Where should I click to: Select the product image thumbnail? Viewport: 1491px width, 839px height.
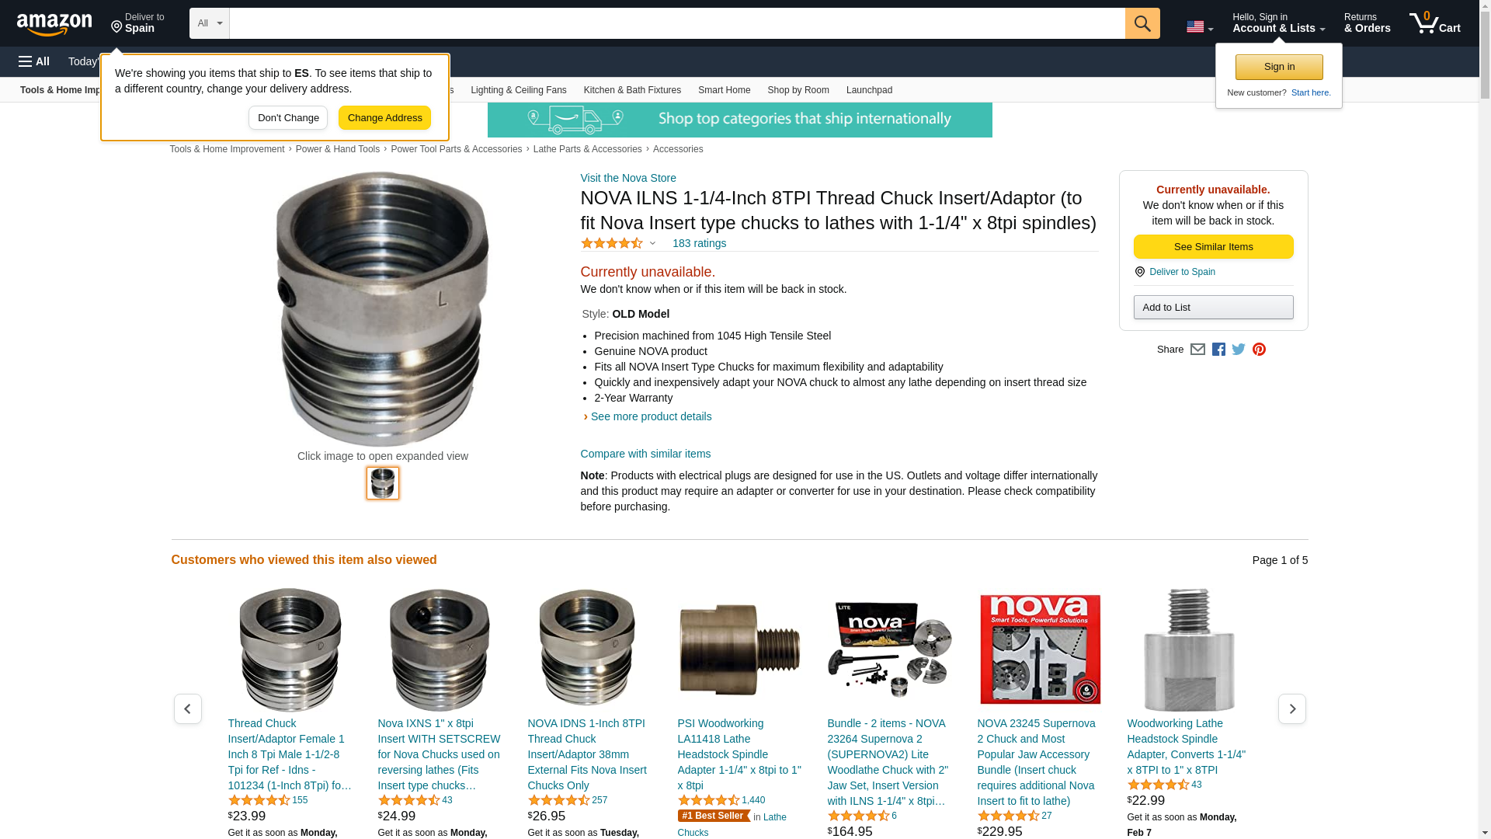[383, 483]
